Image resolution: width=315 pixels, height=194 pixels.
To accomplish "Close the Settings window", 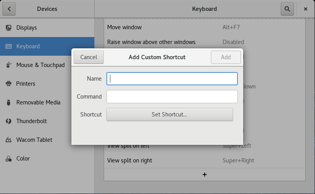I will pyautogui.click(x=305, y=9).
